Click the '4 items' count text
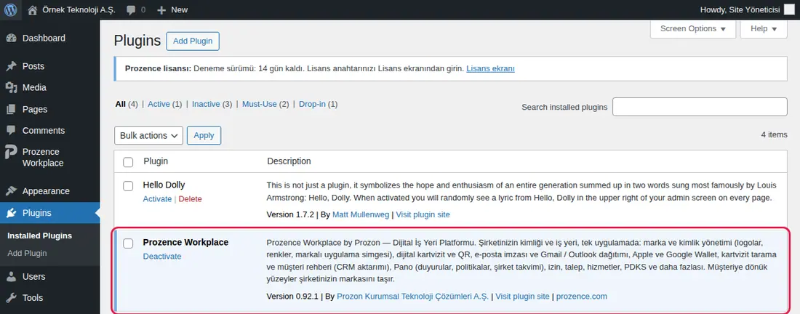This screenshot has width=800, height=314. [x=774, y=135]
